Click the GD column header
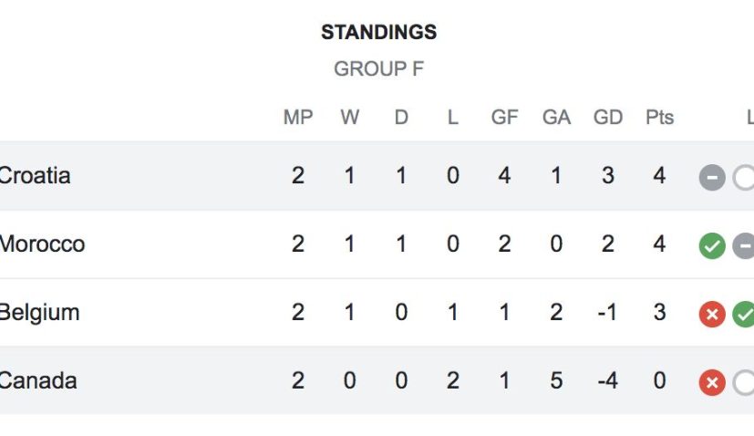The width and height of the screenshot is (754, 436). 608,118
